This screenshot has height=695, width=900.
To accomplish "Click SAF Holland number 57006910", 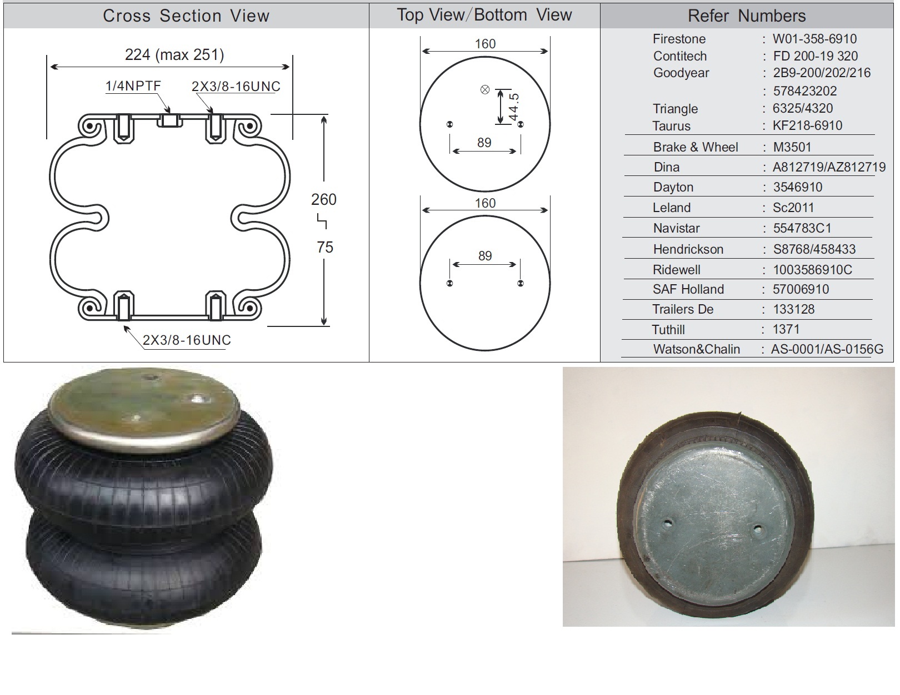I will (801, 289).
